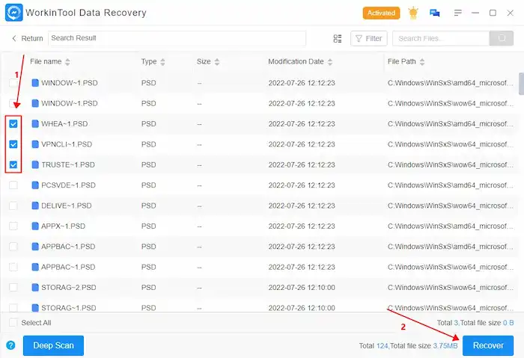Screen dimensions: 524x358
Task: Open the chat feedback icon
Action: tap(434, 13)
